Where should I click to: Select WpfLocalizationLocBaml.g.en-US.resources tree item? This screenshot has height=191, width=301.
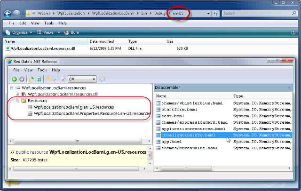click(x=74, y=107)
